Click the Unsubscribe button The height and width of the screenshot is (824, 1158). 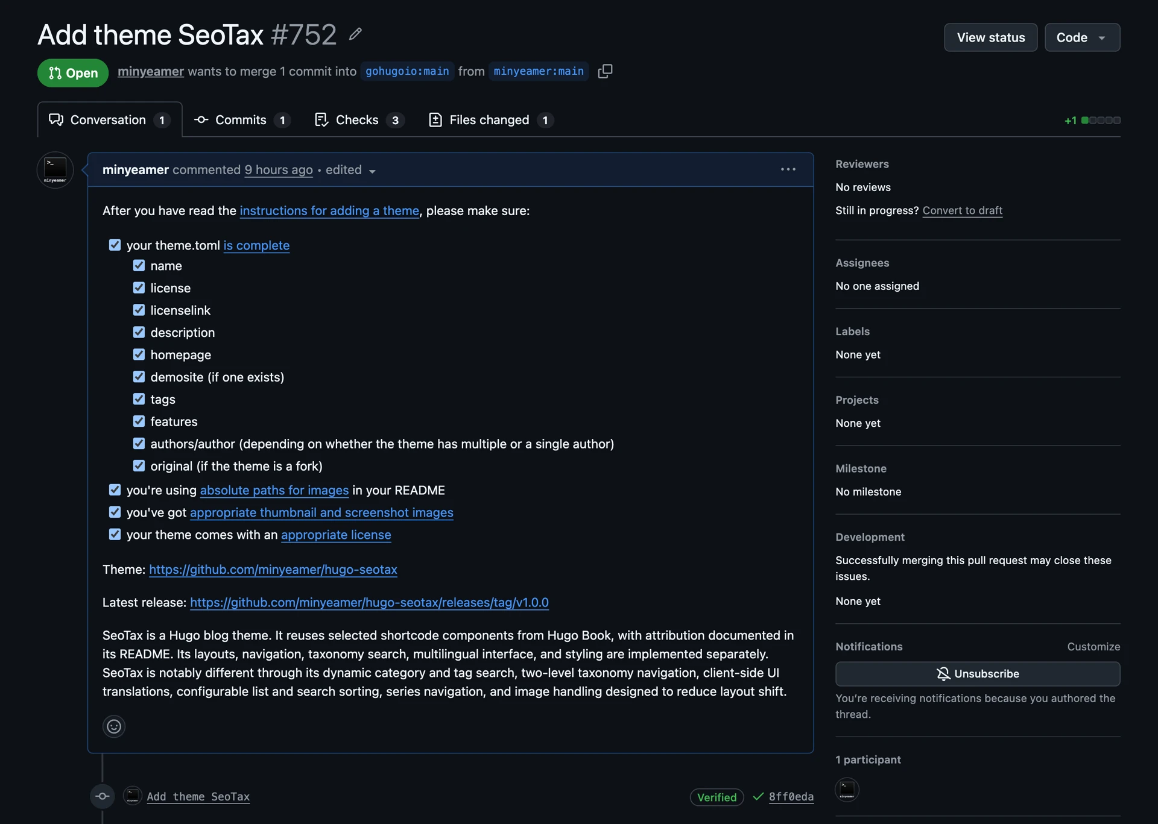click(978, 674)
